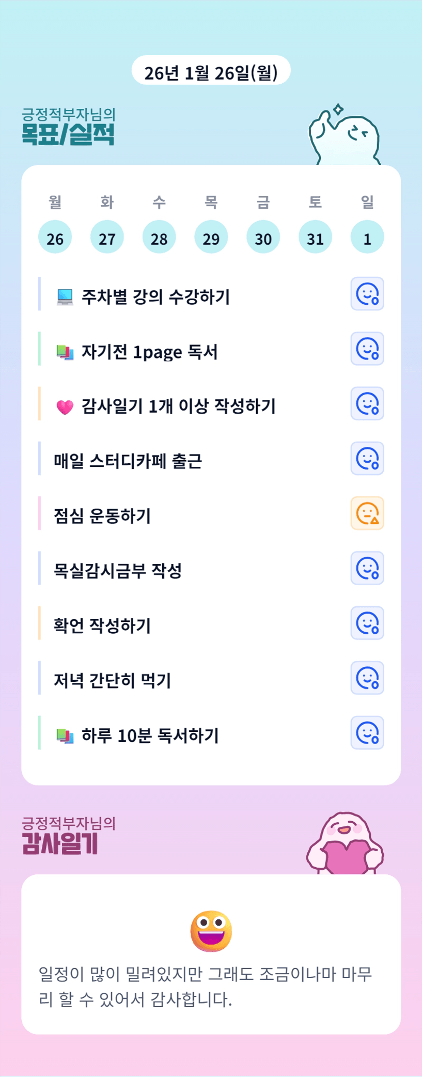Click the orange face icon for 점심 운동하기

367,513
